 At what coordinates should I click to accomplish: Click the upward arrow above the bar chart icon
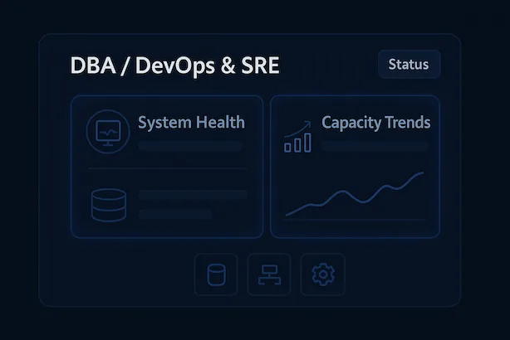[x=297, y=128]
